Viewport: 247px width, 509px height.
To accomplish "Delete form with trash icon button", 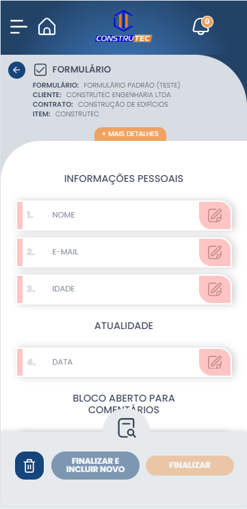I will pos(29,465).
